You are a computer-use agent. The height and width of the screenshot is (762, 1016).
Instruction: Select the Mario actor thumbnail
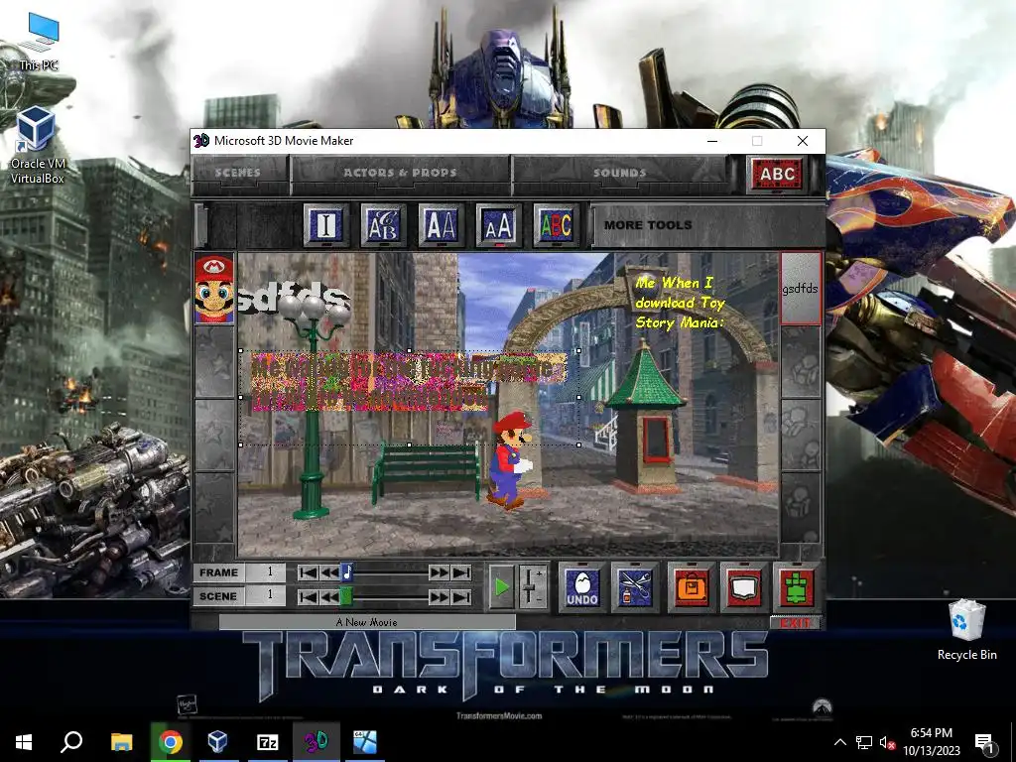[x=214, y=289]
